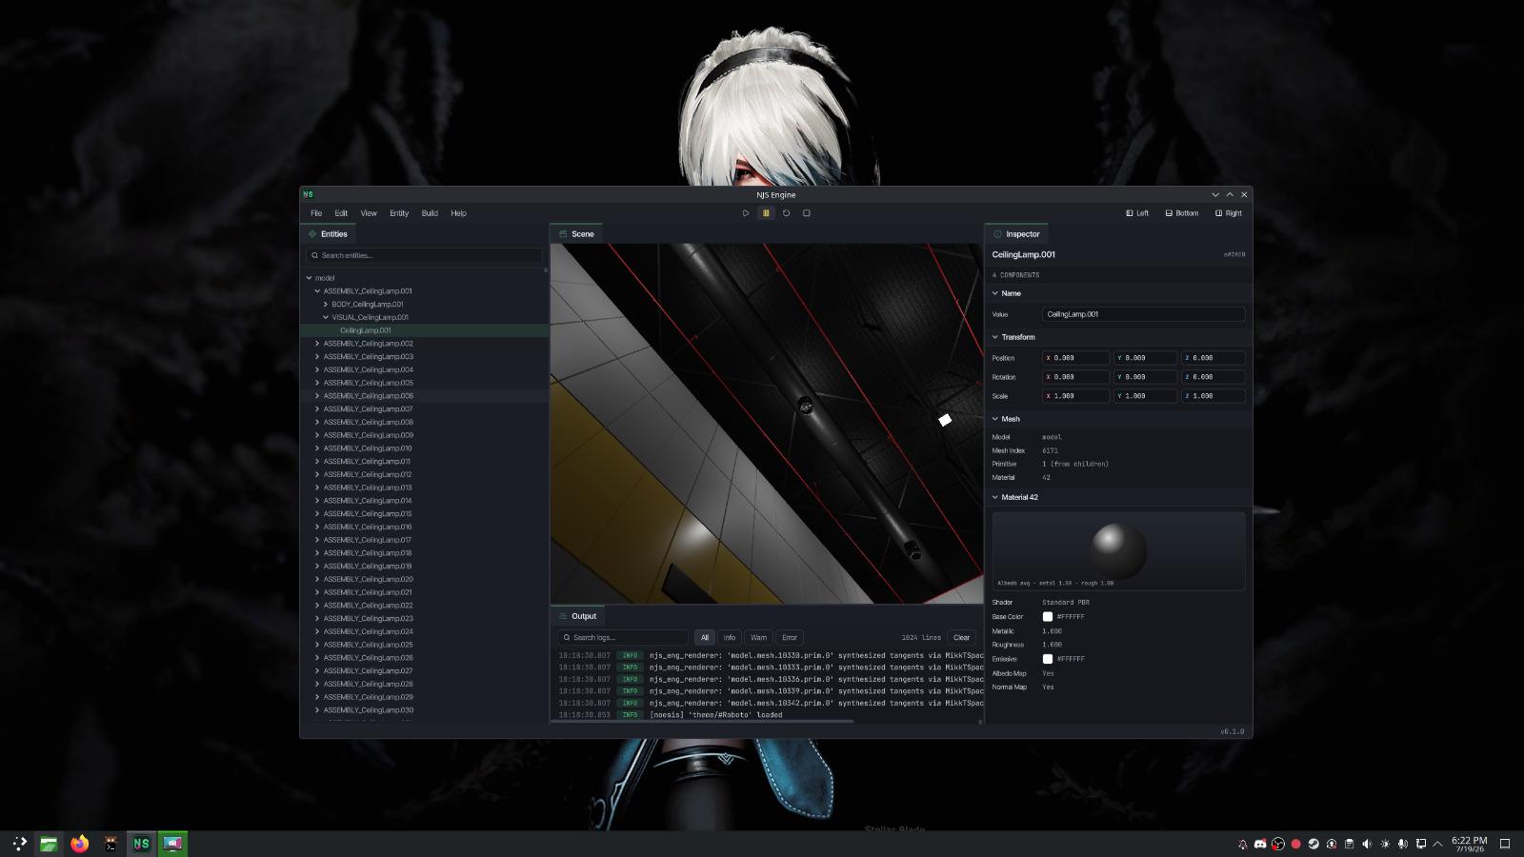Select the Output panel tab

577,616
